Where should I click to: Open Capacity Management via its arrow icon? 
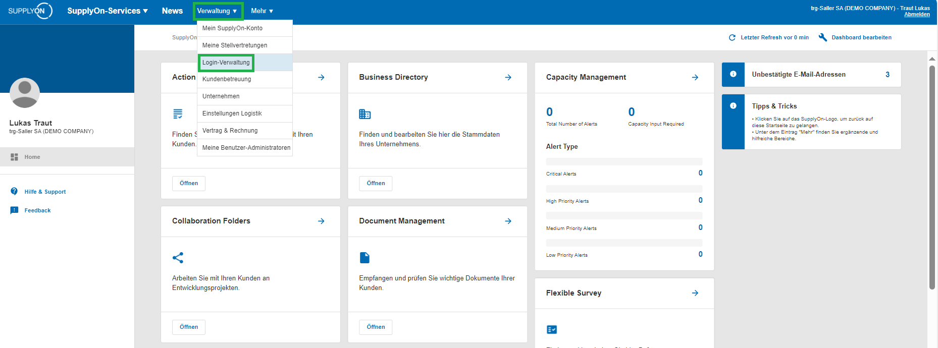pyautogui.click(x=695, y=77)
